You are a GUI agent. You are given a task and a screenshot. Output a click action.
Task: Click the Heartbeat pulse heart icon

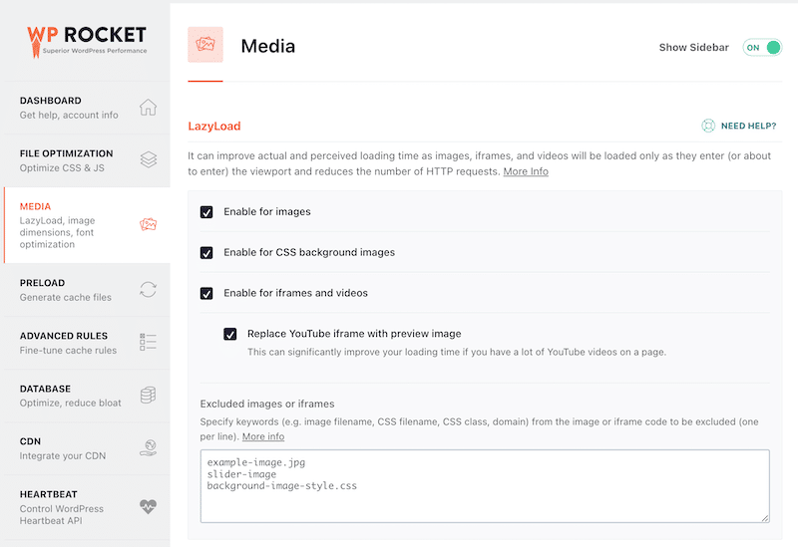[x=148, y=505]
